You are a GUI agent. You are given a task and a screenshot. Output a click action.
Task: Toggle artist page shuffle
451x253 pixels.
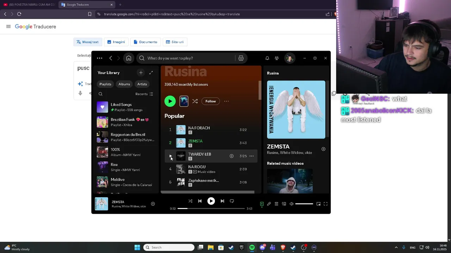(x=195, y=101)
